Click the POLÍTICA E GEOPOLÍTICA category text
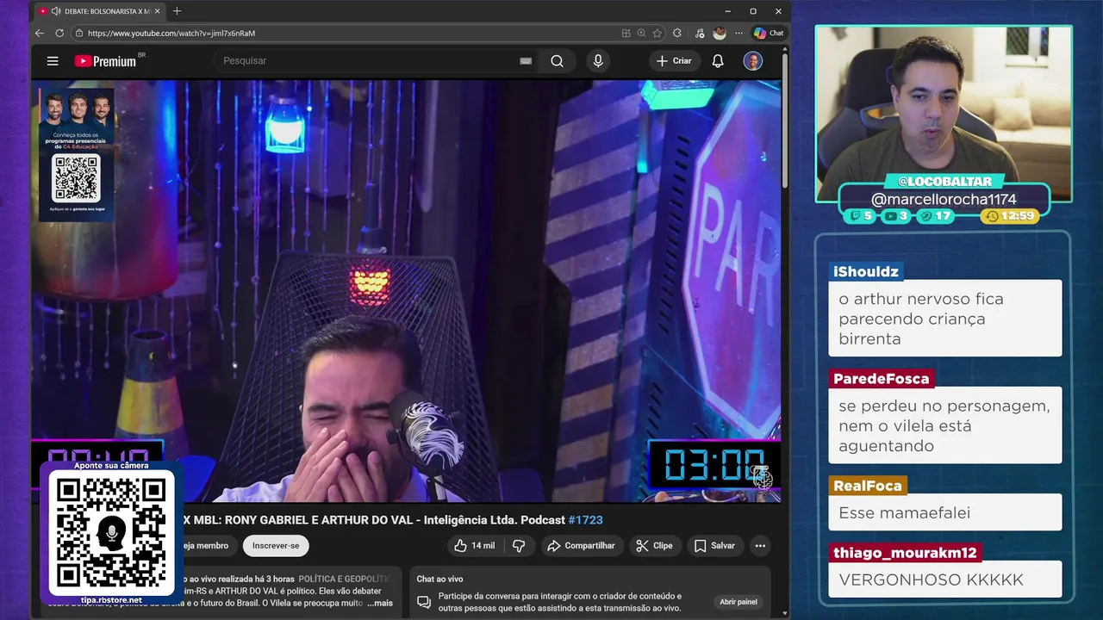 pos(345,579)
